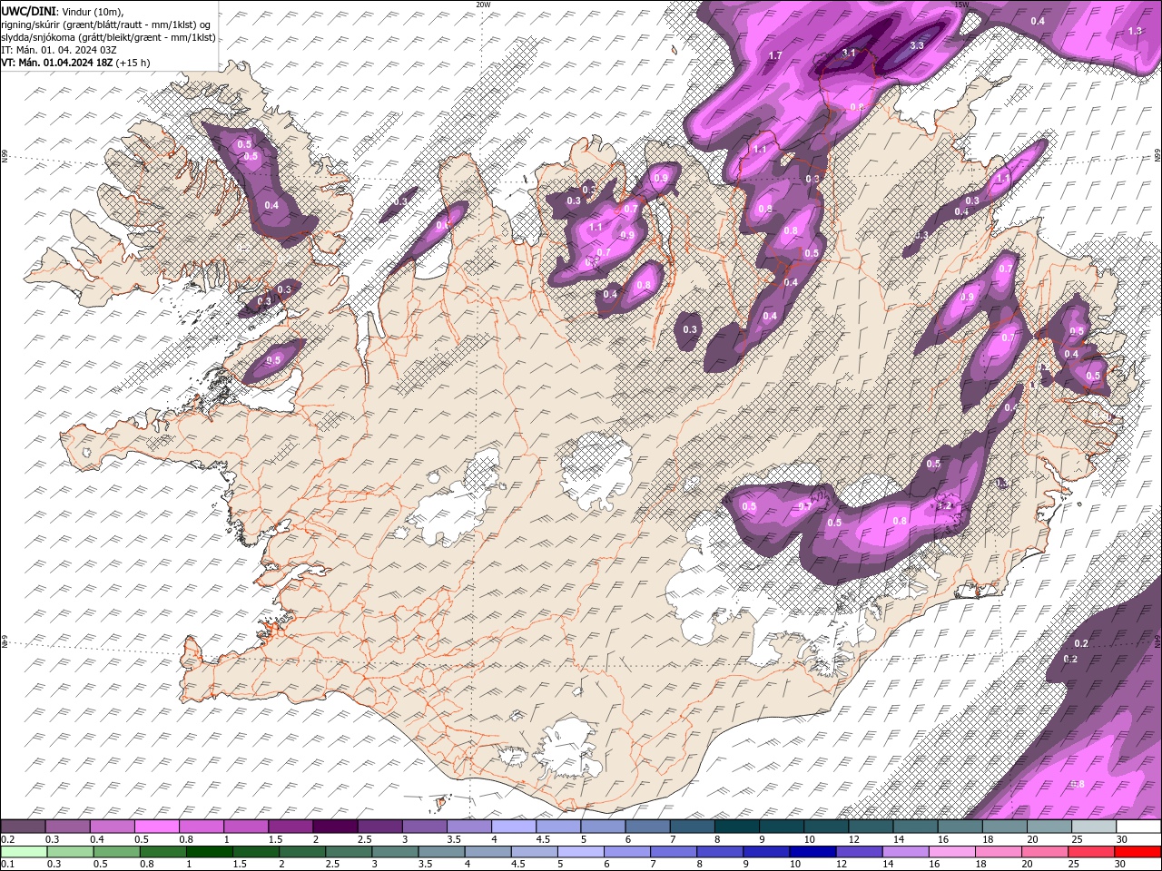This screenshot has height=871, width=1162.
Task: Click the 3.3 precipitation value on the map
Action: pos(916,45)
